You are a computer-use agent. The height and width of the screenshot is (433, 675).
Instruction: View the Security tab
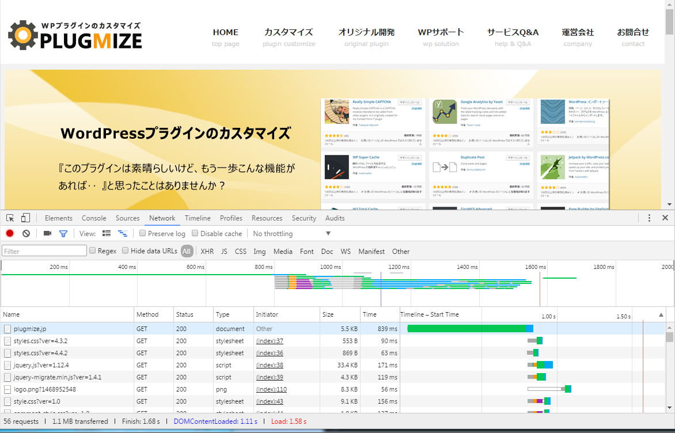(x=304, y=218)
